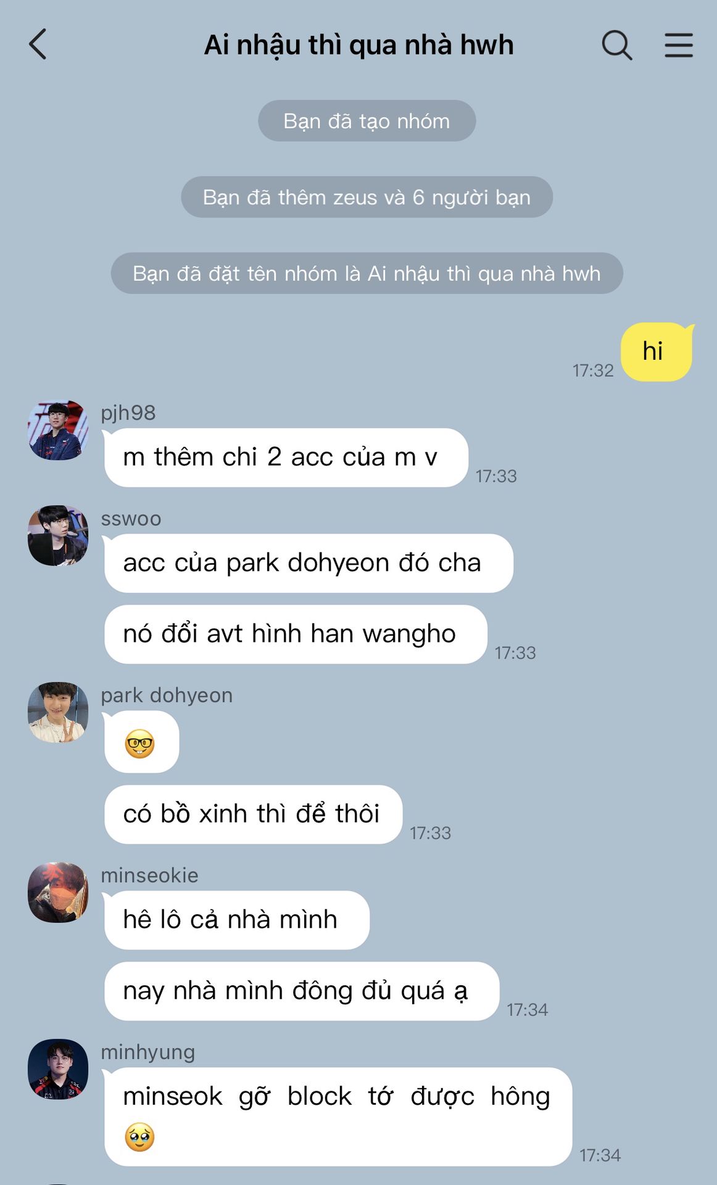Tap message 'acc của park dohyeon đó cha'
The height and width of the screenshot is (1185, 717).
pyautogui.click(x=309, y=563)
